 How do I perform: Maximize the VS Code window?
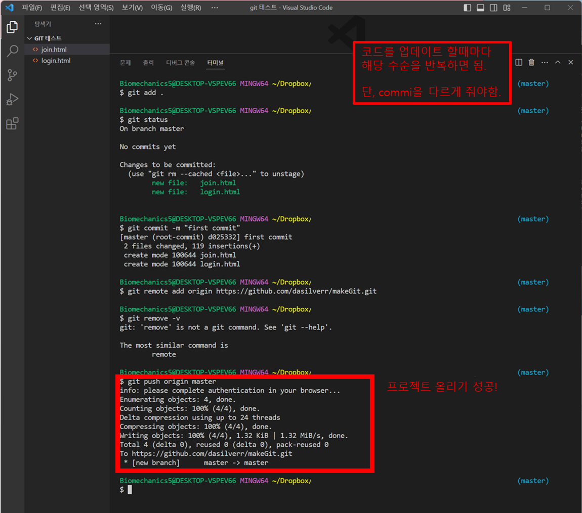(x=547, y=8)
